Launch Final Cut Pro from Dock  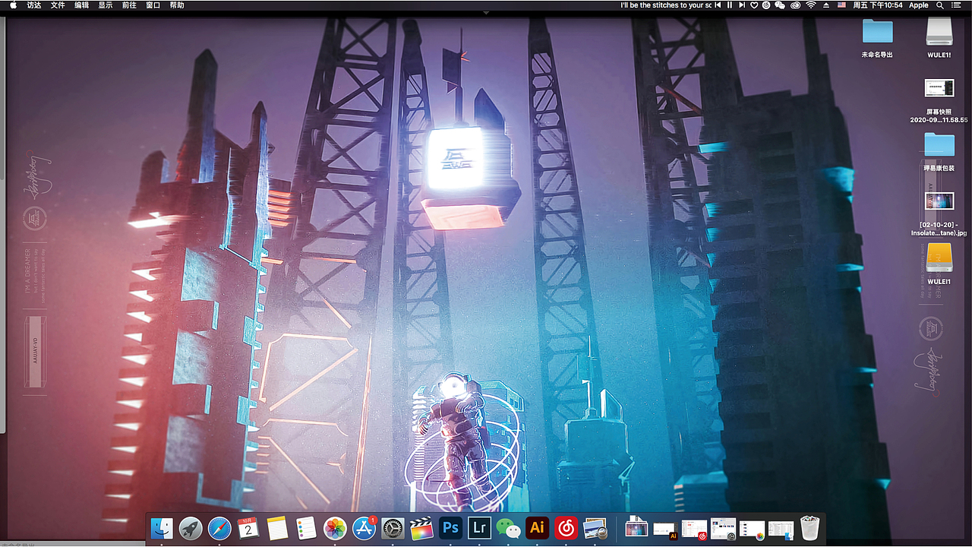tap(422, 528)
